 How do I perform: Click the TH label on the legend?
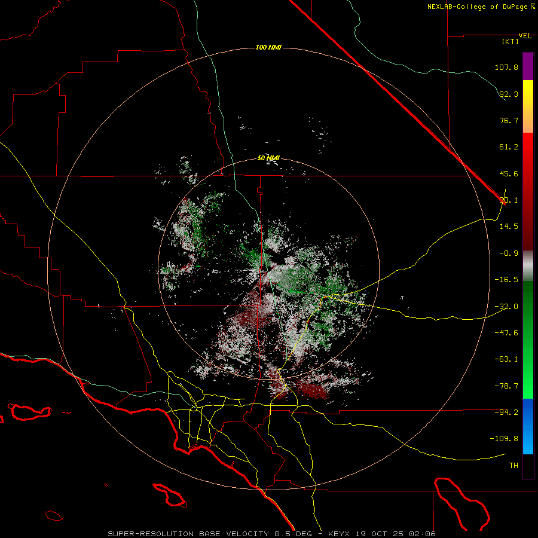[513, 466]
